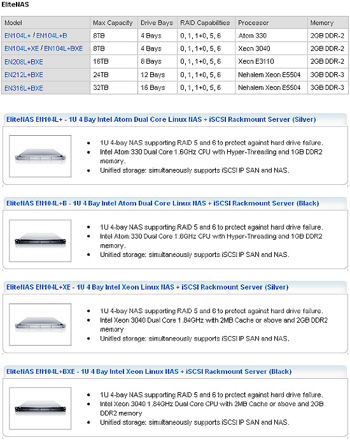Open the EN104L+B model link
Image resolution: width=350 pixels, height=440 pixels.
pyautogui.click(x=52, y=36)
